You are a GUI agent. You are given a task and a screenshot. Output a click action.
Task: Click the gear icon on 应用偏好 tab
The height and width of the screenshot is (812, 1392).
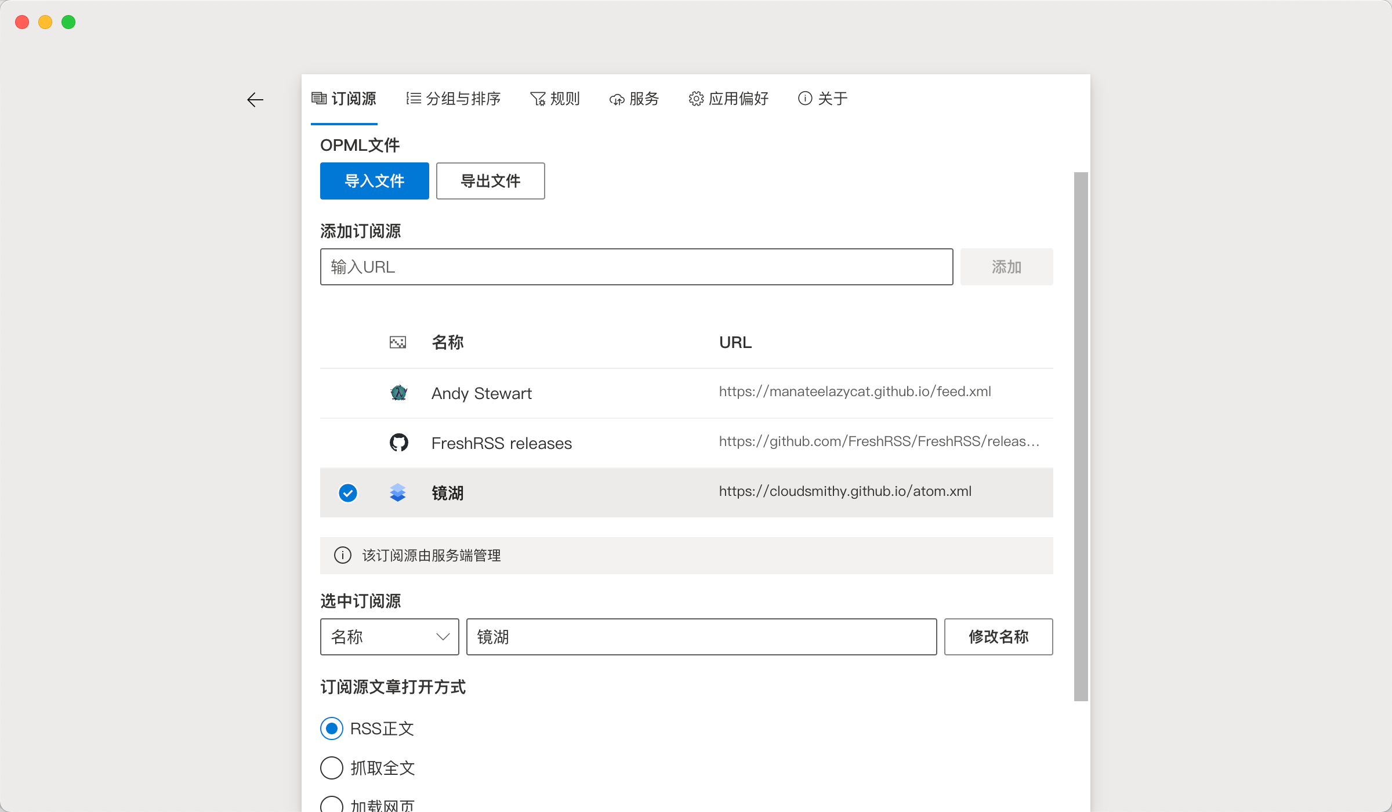[696, 99]
